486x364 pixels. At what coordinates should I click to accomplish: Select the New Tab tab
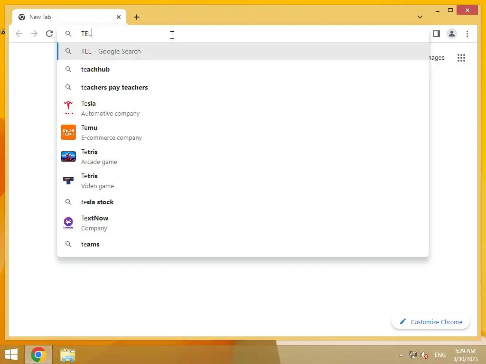pos(69,17)
